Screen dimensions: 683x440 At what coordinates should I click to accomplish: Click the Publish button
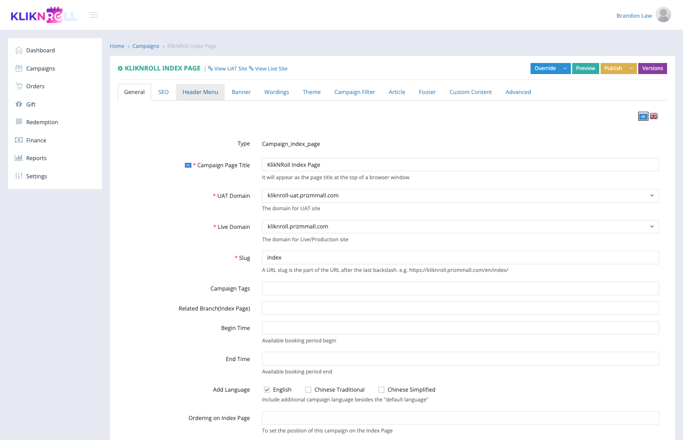(x=613, y=68)
